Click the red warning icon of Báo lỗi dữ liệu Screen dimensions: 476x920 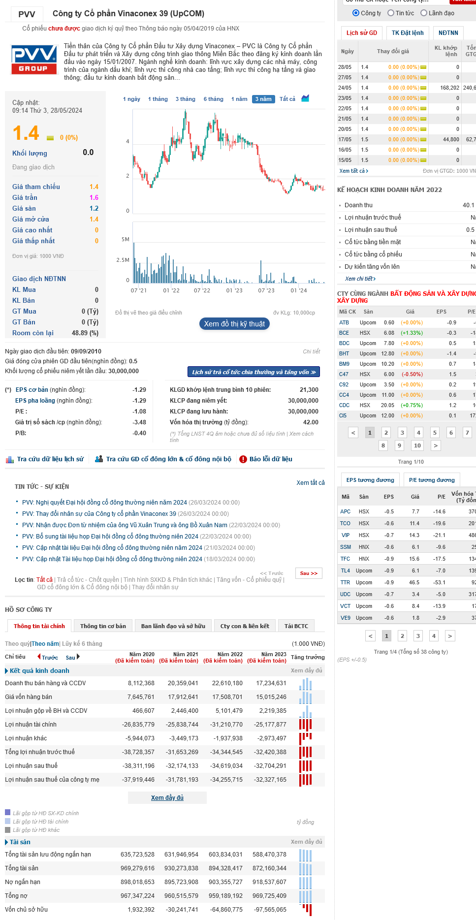(x=243, y=459)
